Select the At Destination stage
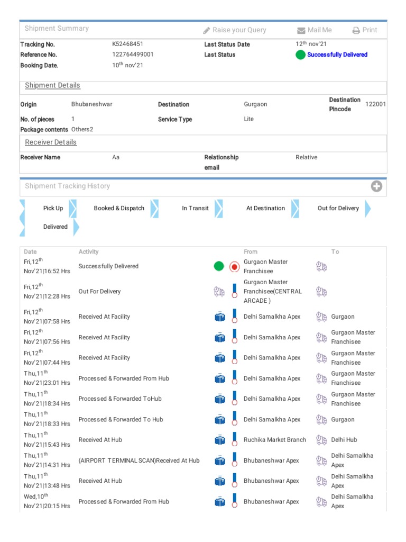Viewport: 406px width, 542px height. click(265, 209)
